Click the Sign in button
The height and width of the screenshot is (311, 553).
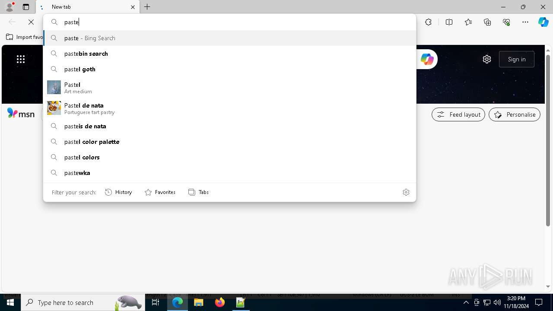point(517,59)
